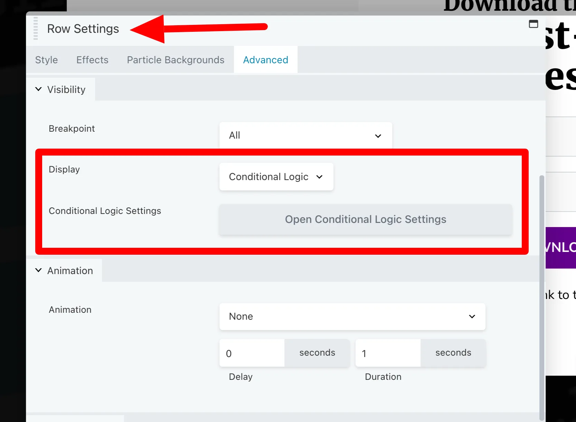
Task: Select the Particle Backgrounds tab
Action: coord(176,60)
